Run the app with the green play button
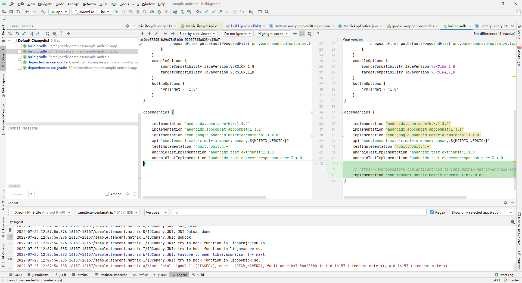This screenshot has height=283, width=522. click(117, 12)
